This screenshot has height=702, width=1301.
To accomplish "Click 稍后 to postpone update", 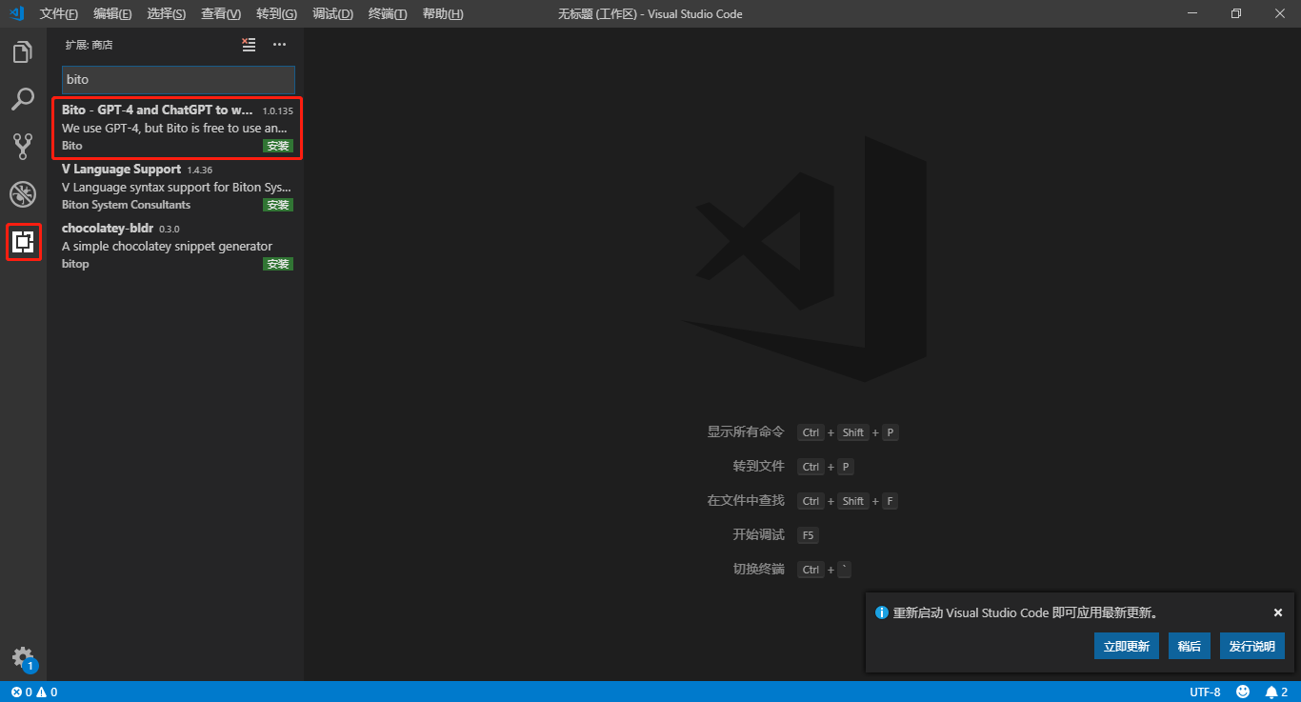I will 1190,646.
